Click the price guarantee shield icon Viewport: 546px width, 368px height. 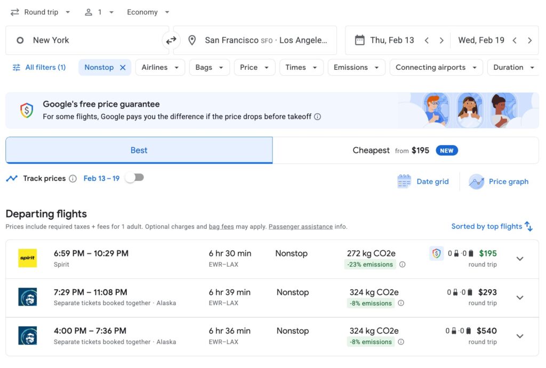click(26, 110)
